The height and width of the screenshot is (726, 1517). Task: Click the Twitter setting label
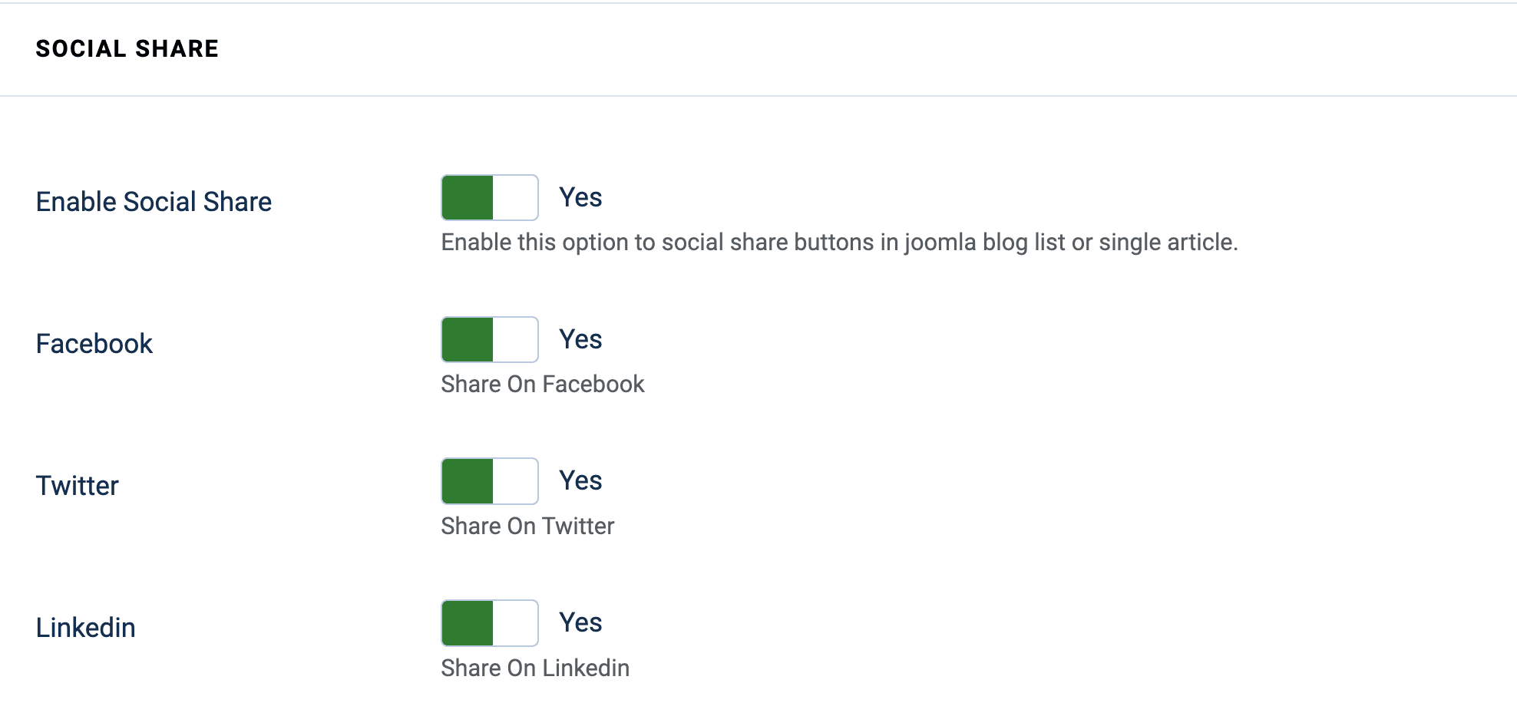(77, 485)
